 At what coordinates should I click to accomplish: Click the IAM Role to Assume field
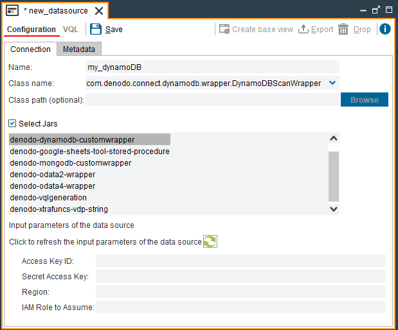[240, 307]
